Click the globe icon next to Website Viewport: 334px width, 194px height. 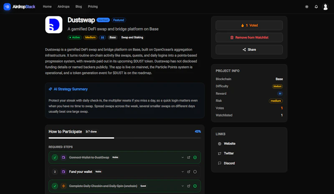[x=220, y=144]
